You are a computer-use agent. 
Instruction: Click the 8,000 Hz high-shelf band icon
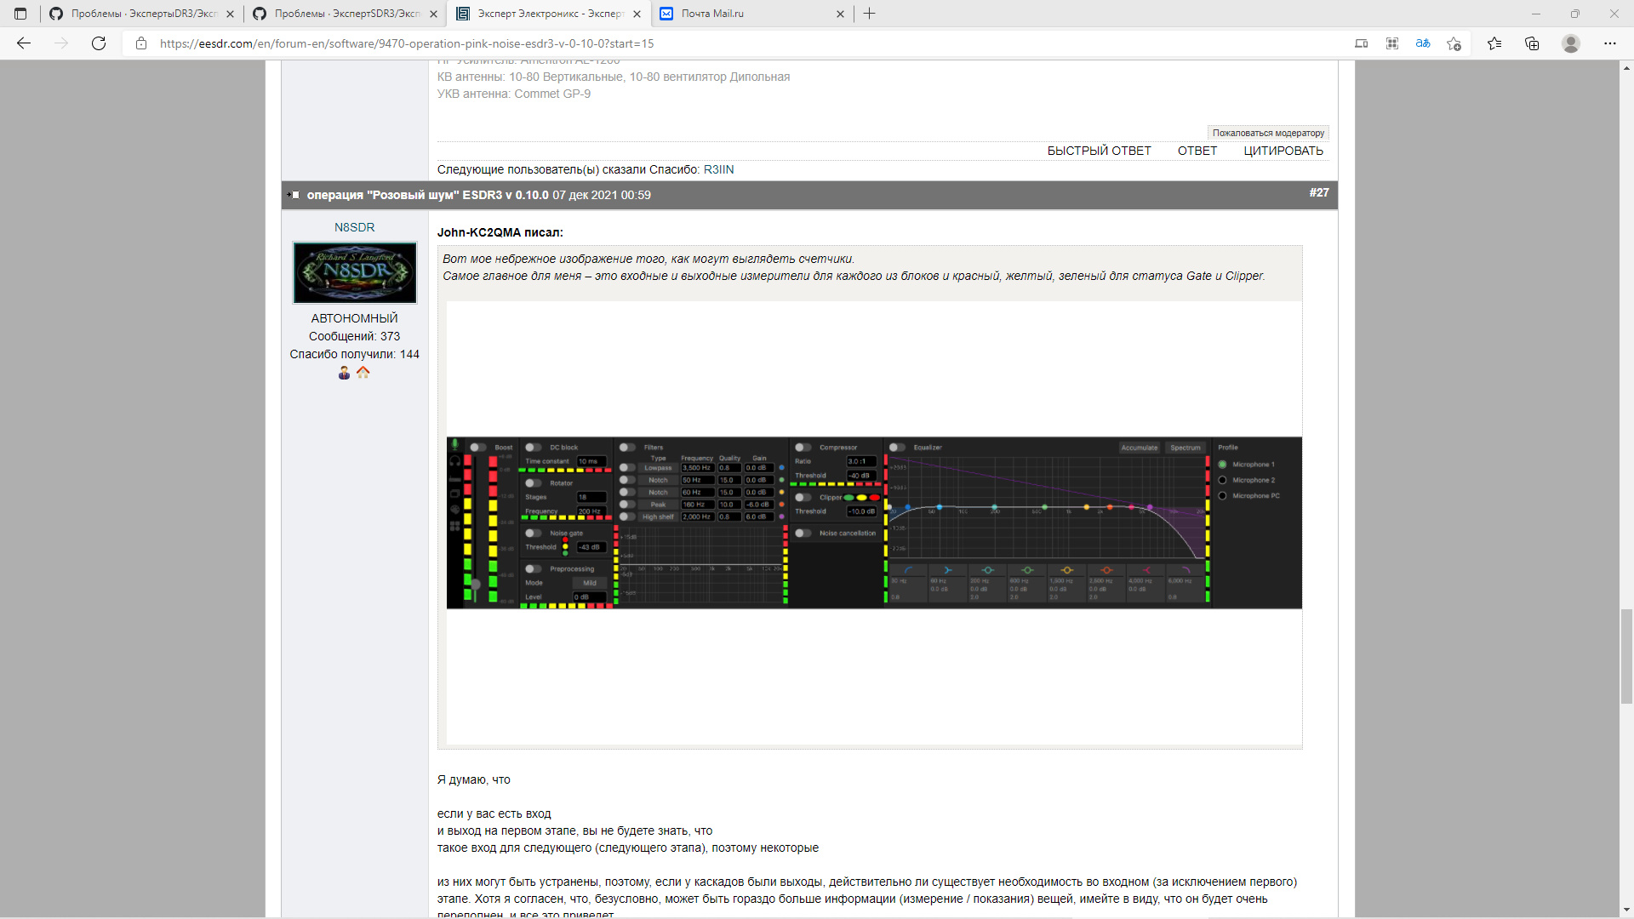point(1187,569)
